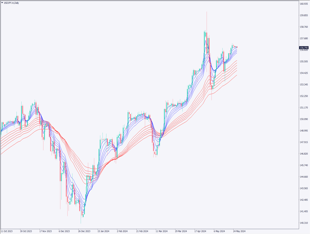Click the 26 Dec 2023 date label
The width and height of the screenshot is (310, 234).
coord(84,231)
